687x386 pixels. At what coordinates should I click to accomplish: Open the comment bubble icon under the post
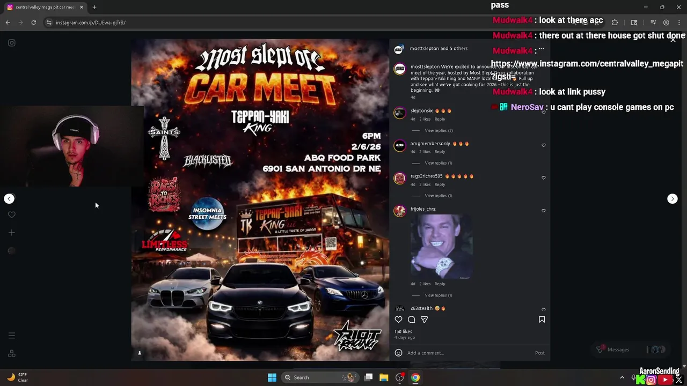pyautogui.click(x=411, y=320)
